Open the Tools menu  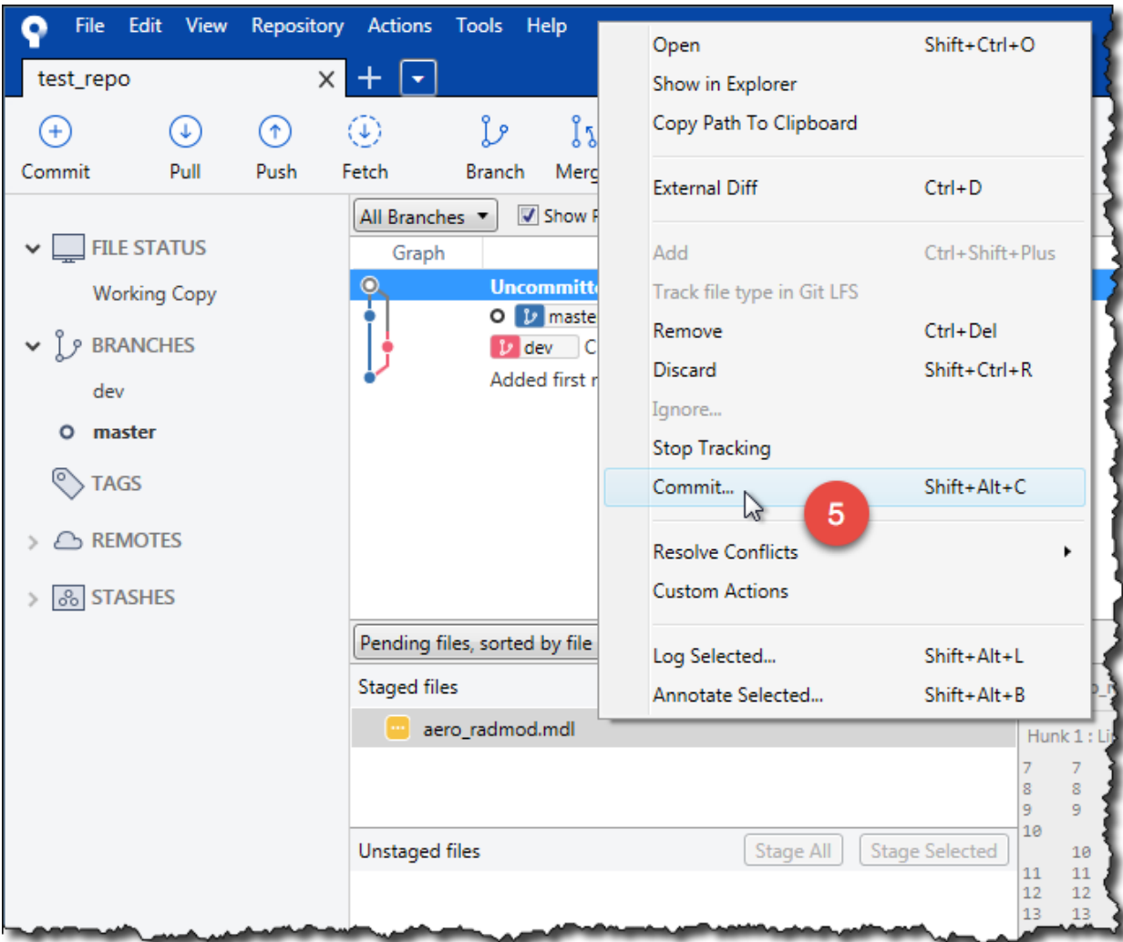(x=479, y=26)
